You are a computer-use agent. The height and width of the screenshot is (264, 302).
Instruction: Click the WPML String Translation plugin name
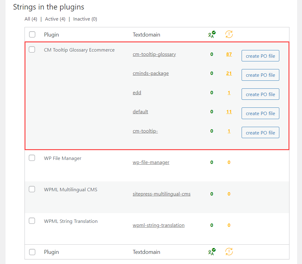[71, 221]
